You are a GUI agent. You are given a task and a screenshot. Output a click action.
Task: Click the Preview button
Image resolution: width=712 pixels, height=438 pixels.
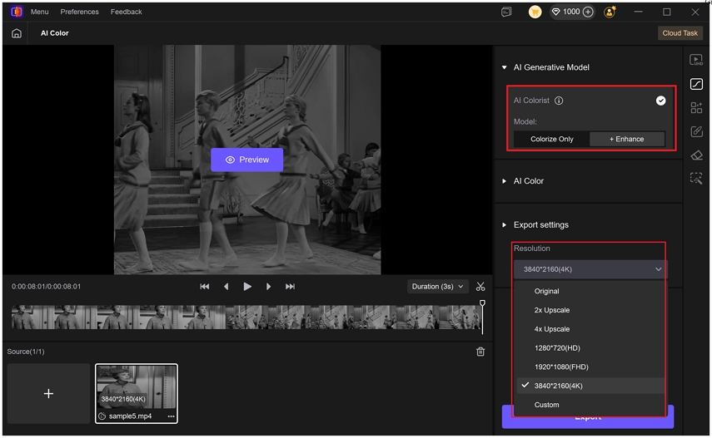click(246, 160)
